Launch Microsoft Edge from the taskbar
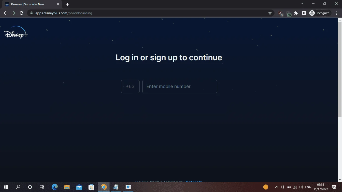This screenshot has height=192, width=342. (55, 187)
